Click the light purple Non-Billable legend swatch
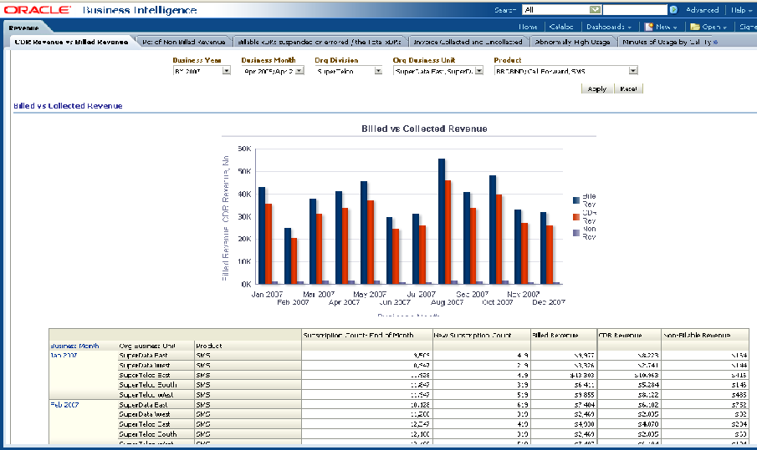The image size is (757, 450). pos(576,233)
